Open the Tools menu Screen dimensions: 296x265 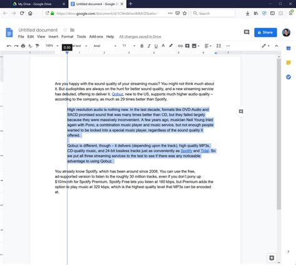pyautogui.click(x=81, y=37)
